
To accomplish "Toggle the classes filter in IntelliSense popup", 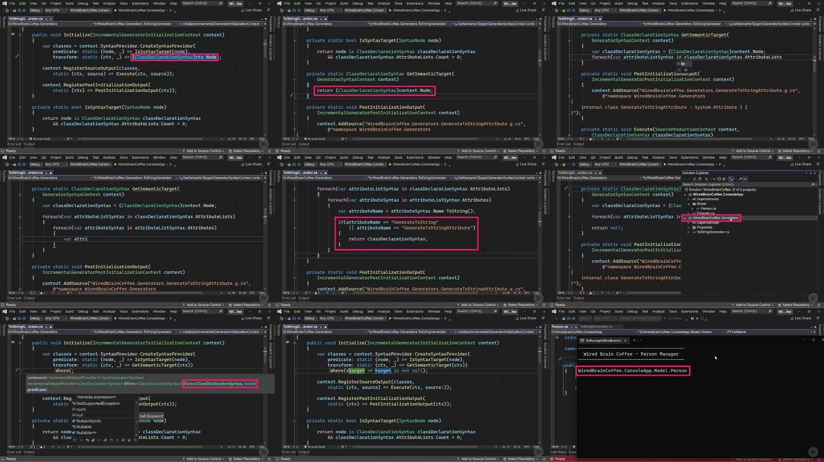I will coord(87,440).
